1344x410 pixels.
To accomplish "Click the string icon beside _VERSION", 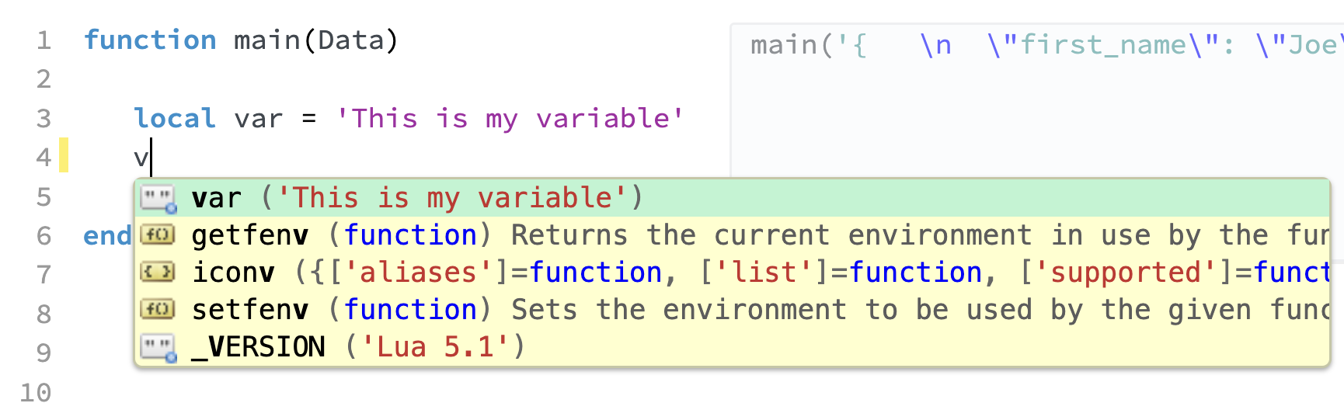I will (x=158, y=347).
